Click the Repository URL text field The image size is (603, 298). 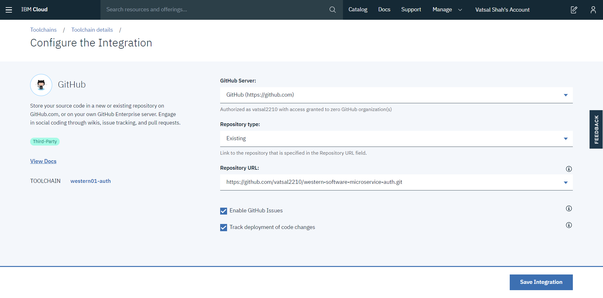pyautogui.click(x=396, y=182)
